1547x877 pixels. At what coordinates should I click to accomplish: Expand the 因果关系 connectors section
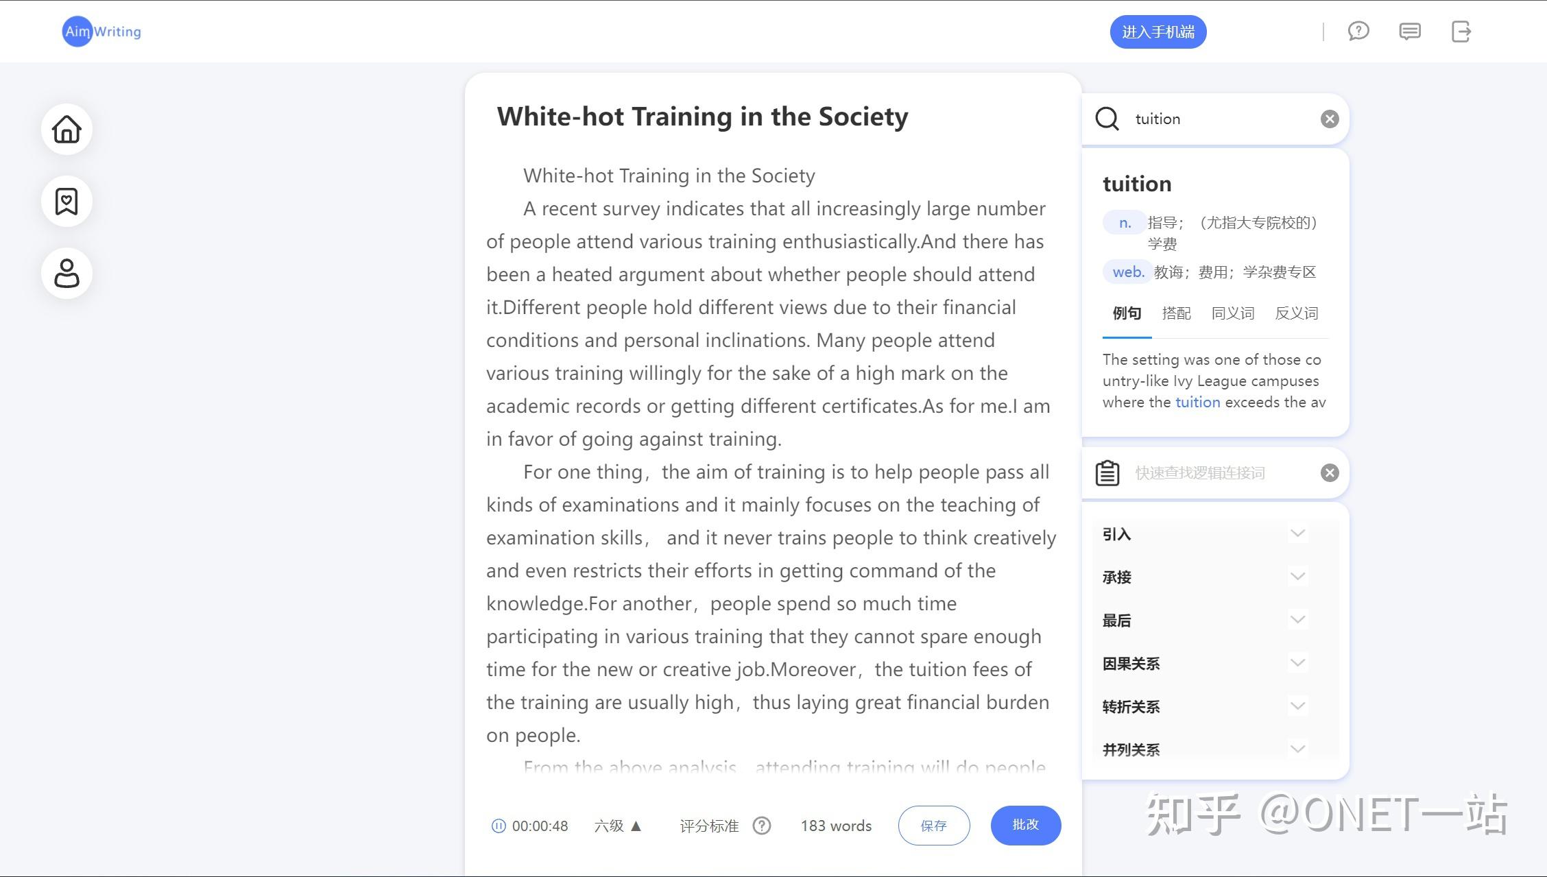click(1204, 663)
